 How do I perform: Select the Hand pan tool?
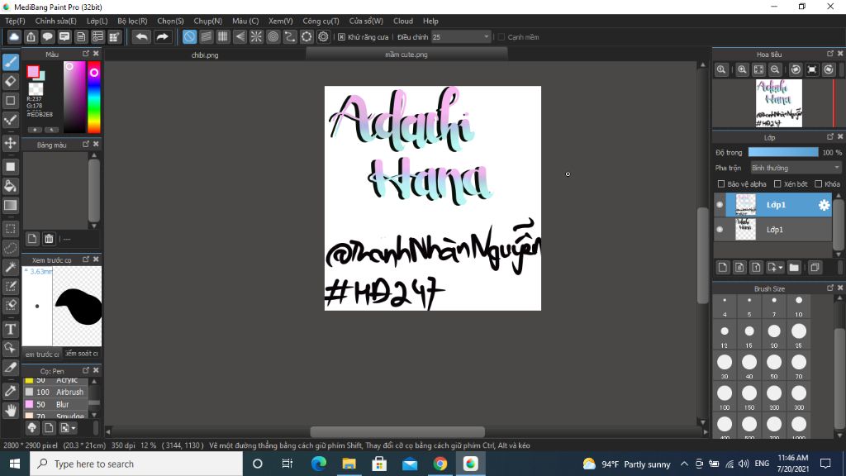(10, 410)
